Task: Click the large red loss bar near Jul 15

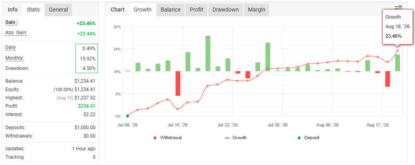Action: [178, 83]
